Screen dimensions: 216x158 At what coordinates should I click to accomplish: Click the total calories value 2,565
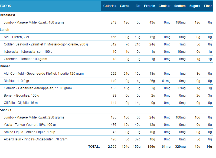coord(111,147)
